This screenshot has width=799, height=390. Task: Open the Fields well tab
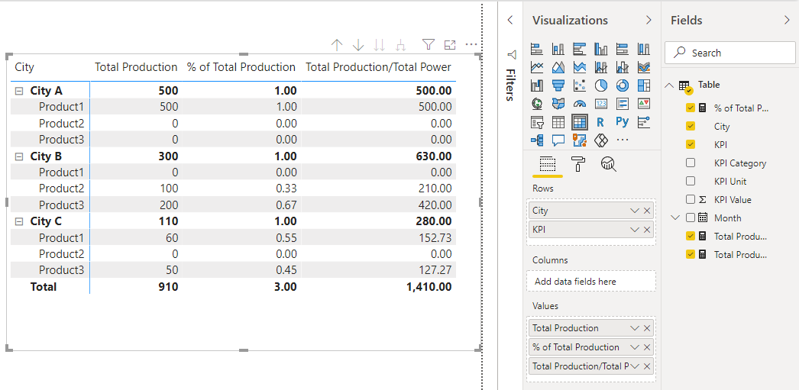click(x=547, y=164)
